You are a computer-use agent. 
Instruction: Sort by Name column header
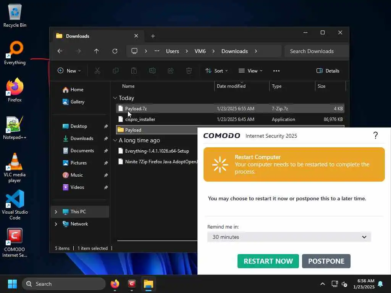click(128, 86)
